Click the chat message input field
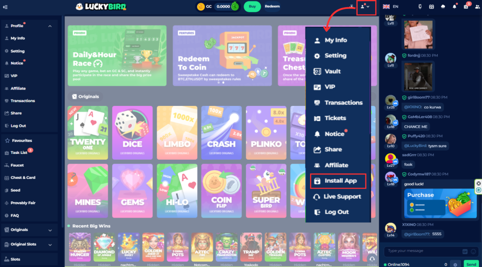The height and width of the screenshot is (267, 482). tap(423, 251)
